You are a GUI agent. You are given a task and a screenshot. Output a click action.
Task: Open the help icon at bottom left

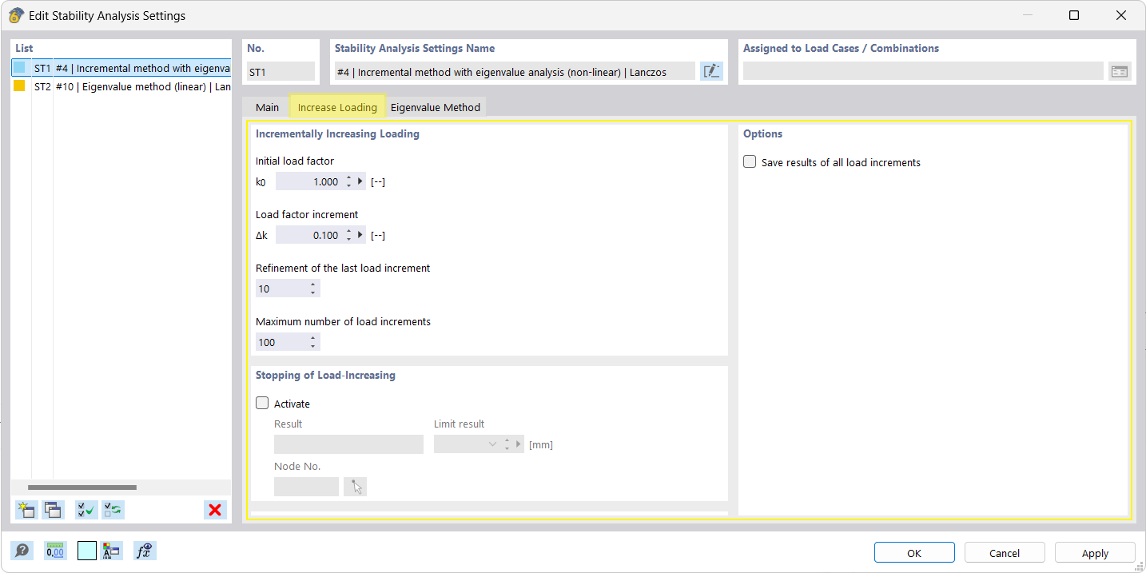coord(22,551)
